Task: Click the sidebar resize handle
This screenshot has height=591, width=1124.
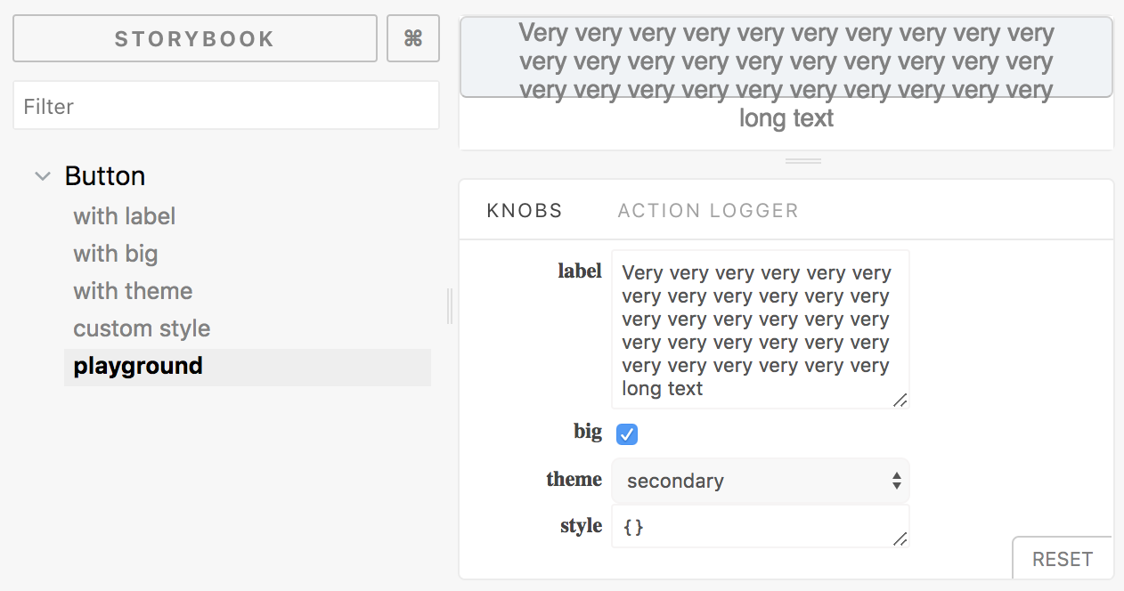Action: (x=450, y=305)
